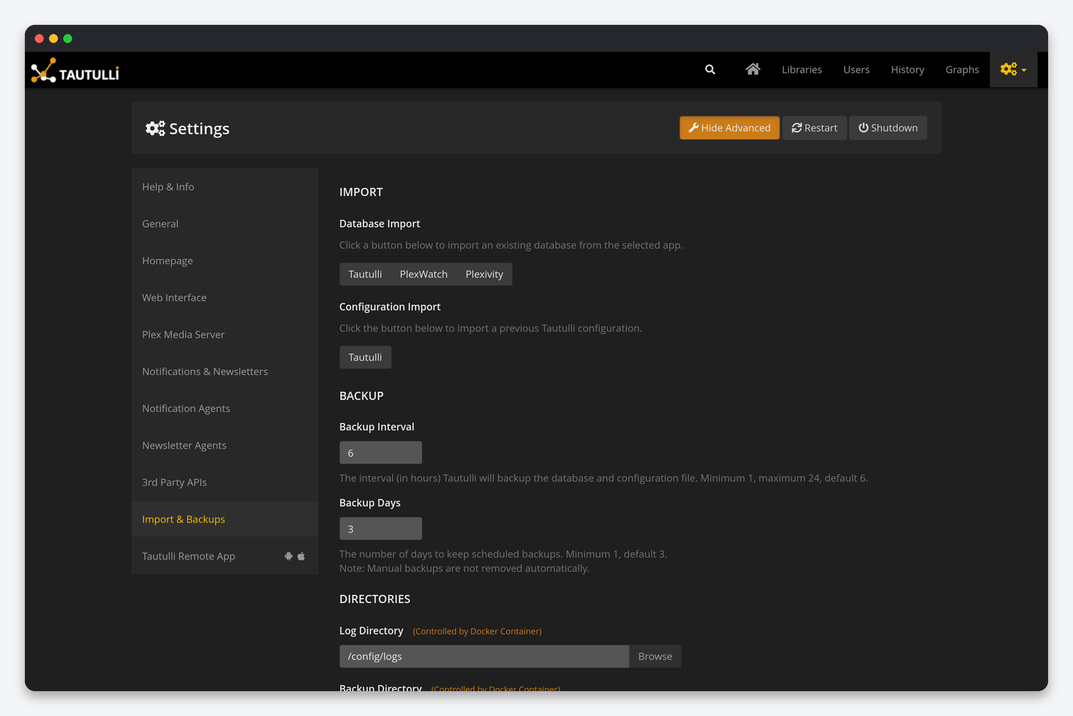Select Homepage settings tab
The height and width of the screenshot is (716, 1073).
(225, 261)
